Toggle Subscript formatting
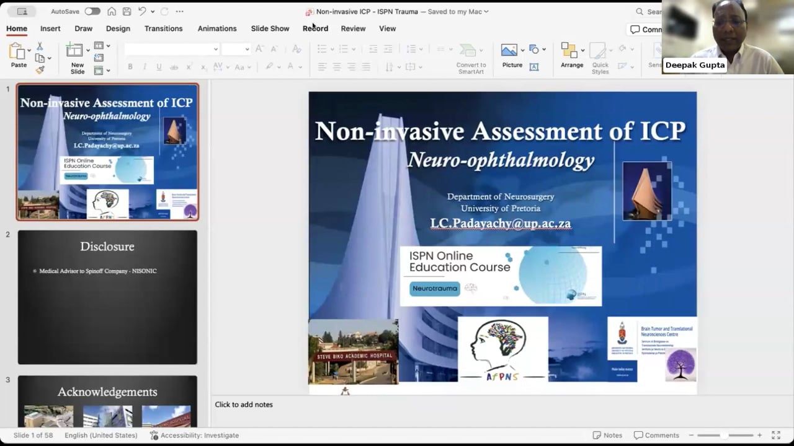The image size is (794, 446). [x=203, y=67]
